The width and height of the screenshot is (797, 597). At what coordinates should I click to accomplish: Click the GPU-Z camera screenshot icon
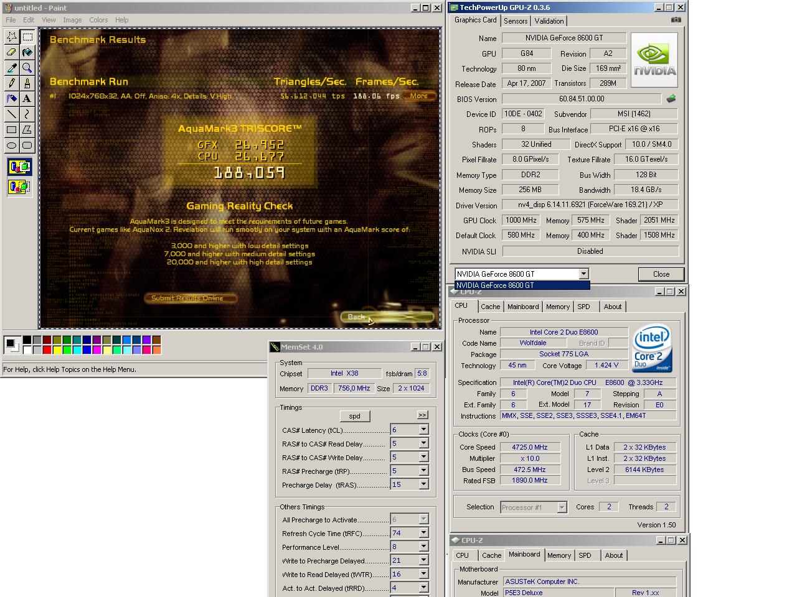[676, 20]
